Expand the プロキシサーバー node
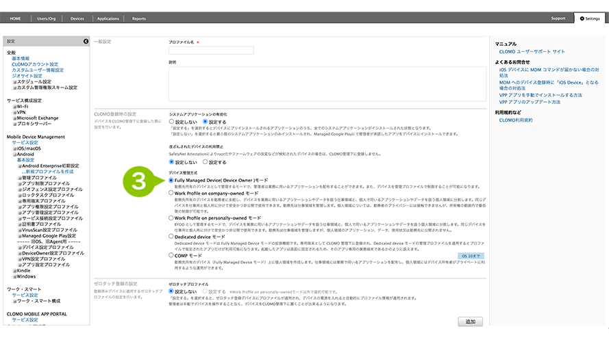609x342 pixels. (x=15, y=124)
